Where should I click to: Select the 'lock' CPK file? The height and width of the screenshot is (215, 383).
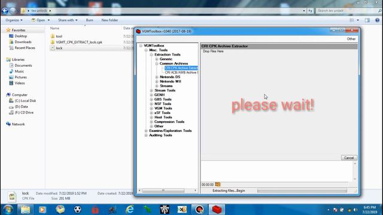[x=59, y=48]
